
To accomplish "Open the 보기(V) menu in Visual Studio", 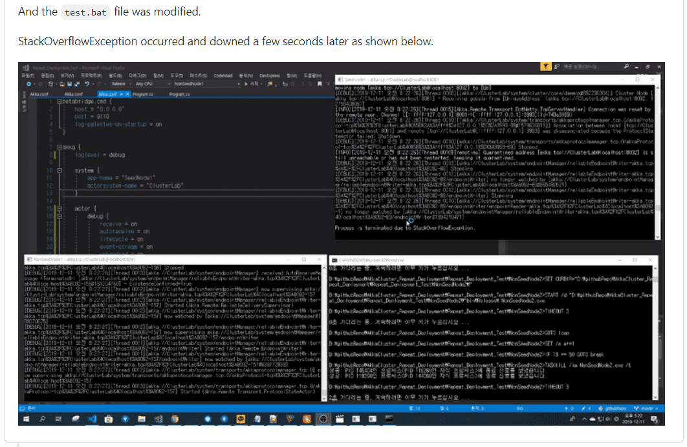I will click(x=67, y=76).
